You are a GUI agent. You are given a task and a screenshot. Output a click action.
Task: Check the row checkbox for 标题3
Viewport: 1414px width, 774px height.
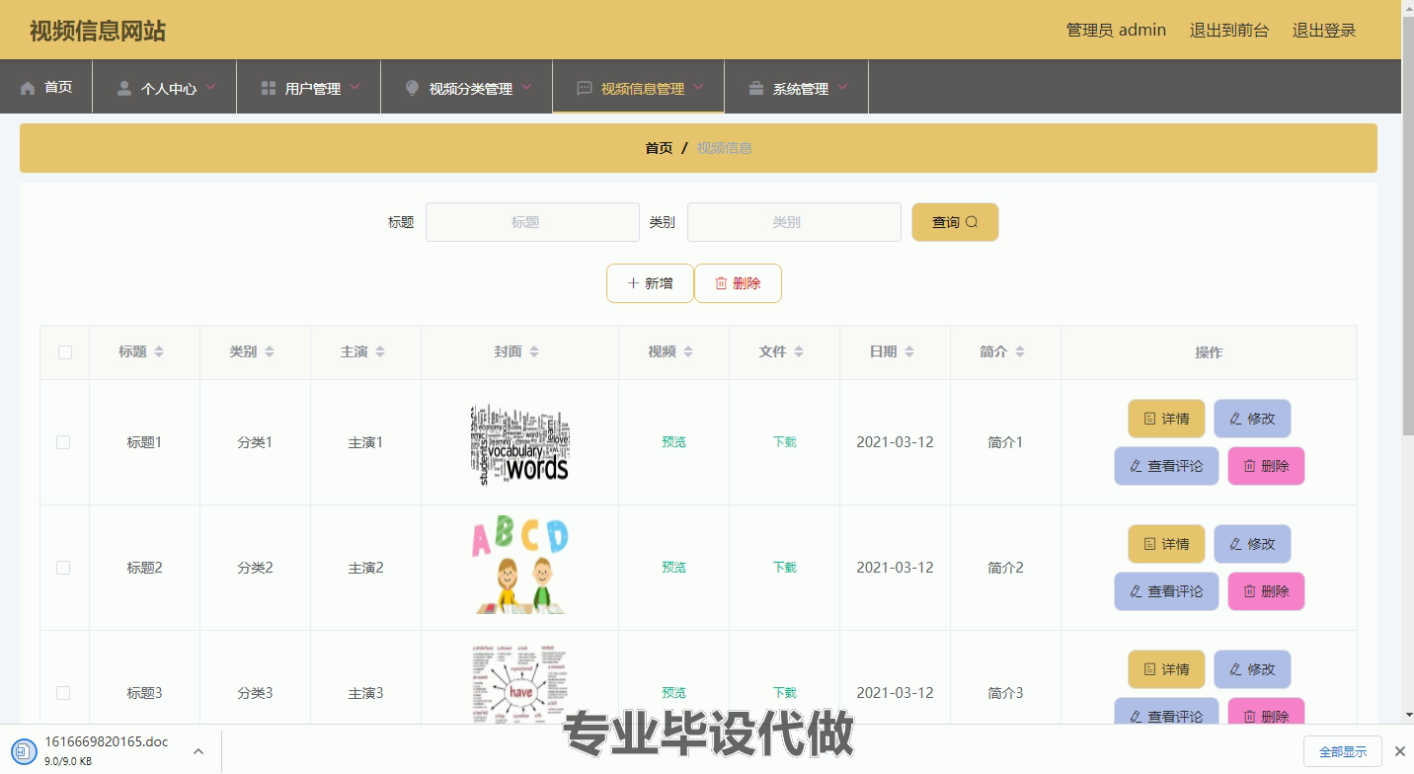63,693
